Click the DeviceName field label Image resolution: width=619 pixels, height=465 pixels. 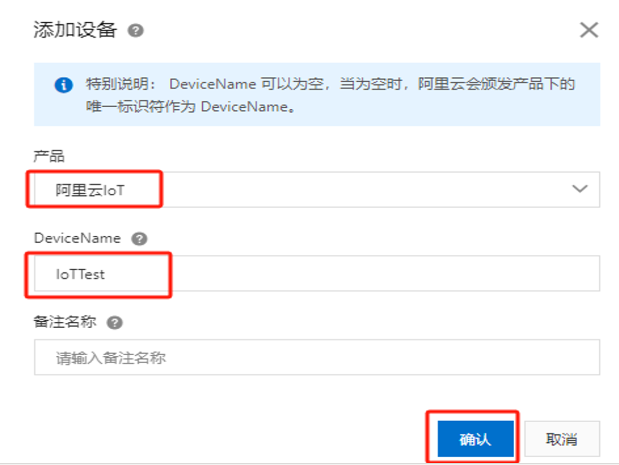tap(77, 238)
